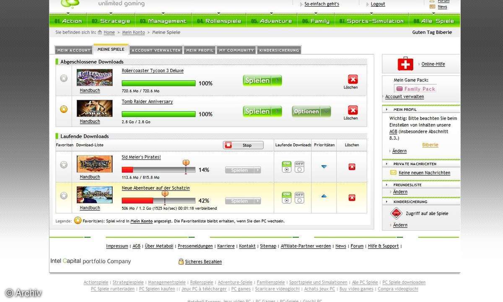Open the Keine neuen Nachrichten link
The height and width of the screenshot is (302, 503).
pos(424,173)
